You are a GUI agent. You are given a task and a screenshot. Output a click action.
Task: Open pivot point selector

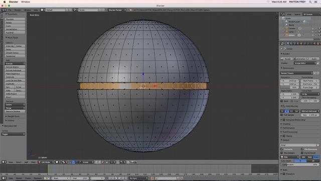64,162
